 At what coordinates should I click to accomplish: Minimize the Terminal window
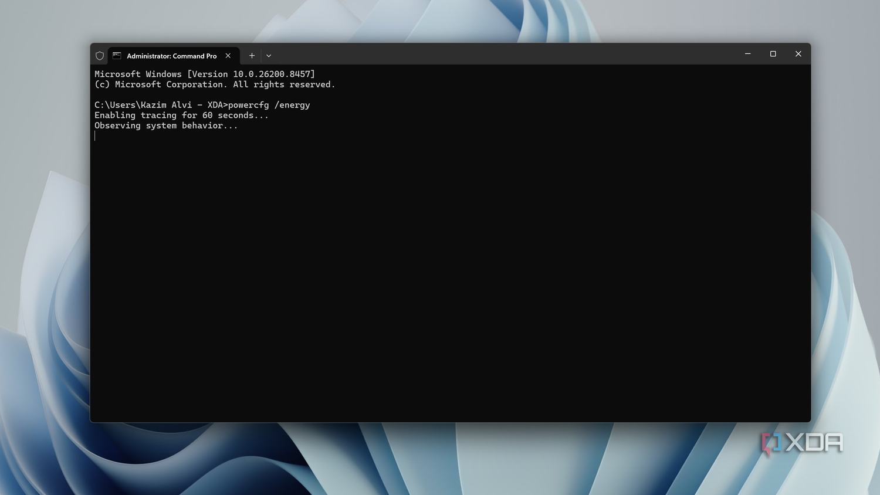747,54
